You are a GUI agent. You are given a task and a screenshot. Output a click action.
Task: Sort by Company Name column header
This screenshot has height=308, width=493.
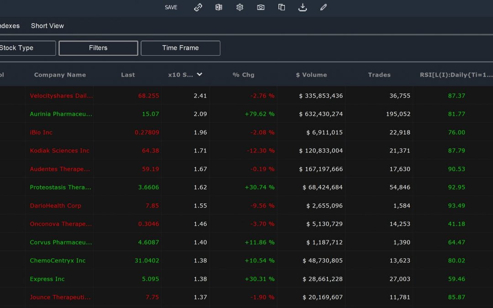coord(60,75)
